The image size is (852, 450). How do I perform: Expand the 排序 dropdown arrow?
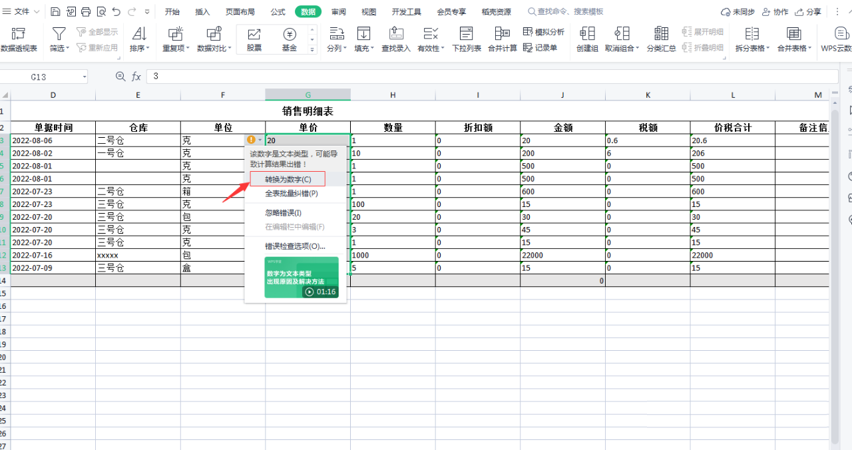click(x=148, y=49)
